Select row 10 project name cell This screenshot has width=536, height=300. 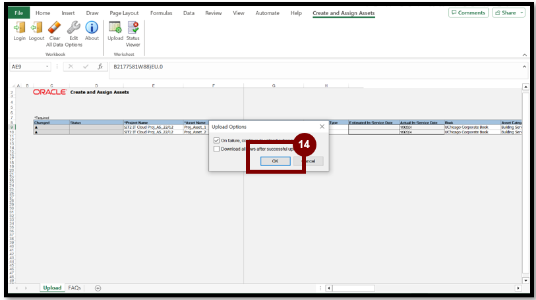(153, 132)
